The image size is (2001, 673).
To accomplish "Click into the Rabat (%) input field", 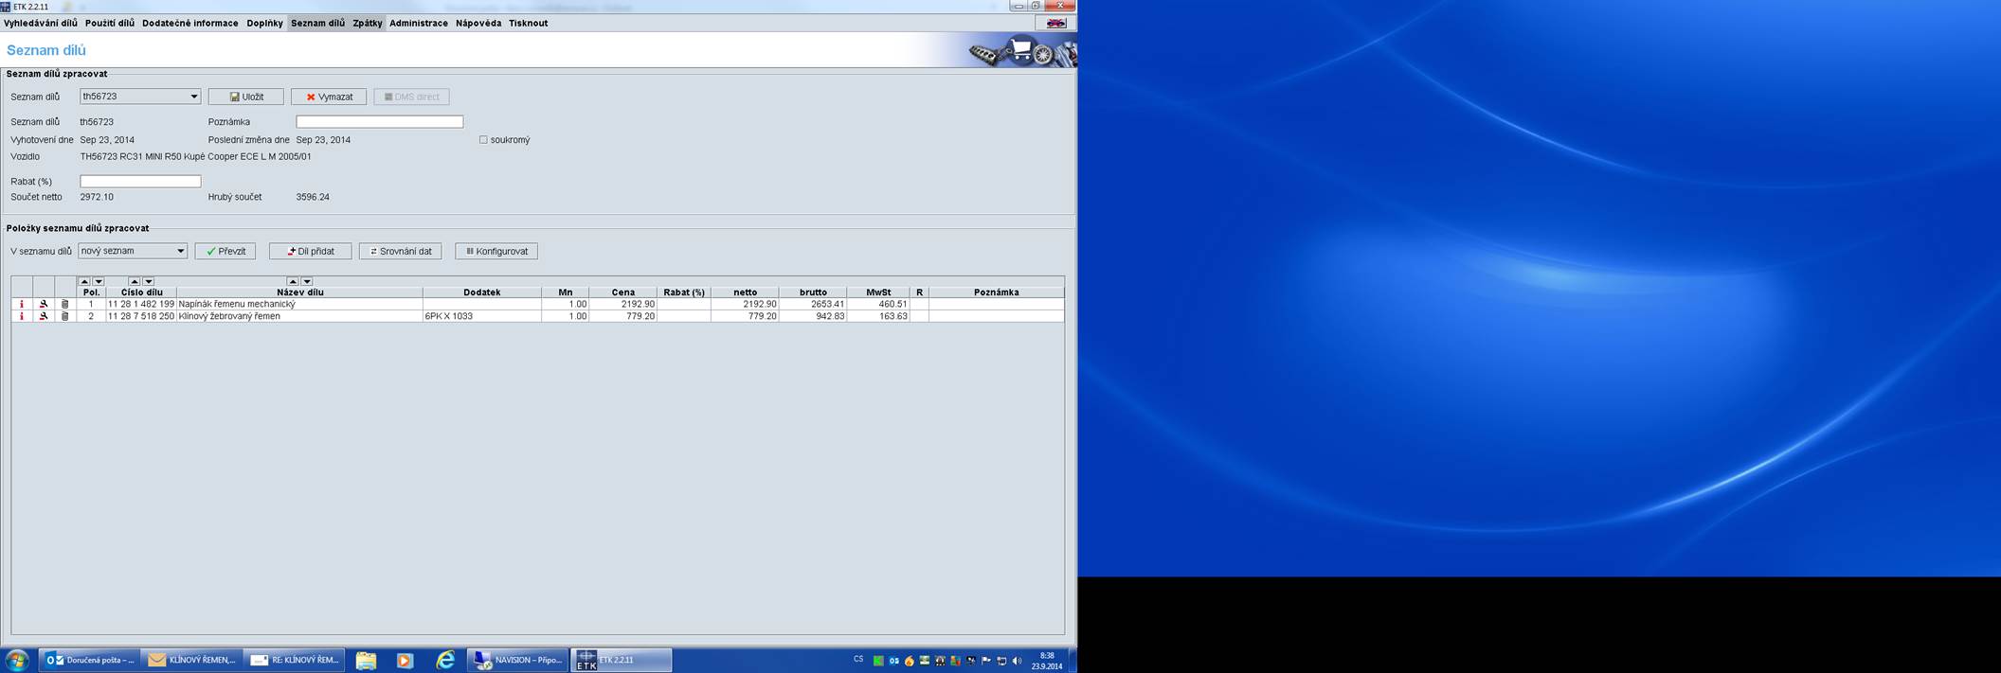I will pos(140,181).
